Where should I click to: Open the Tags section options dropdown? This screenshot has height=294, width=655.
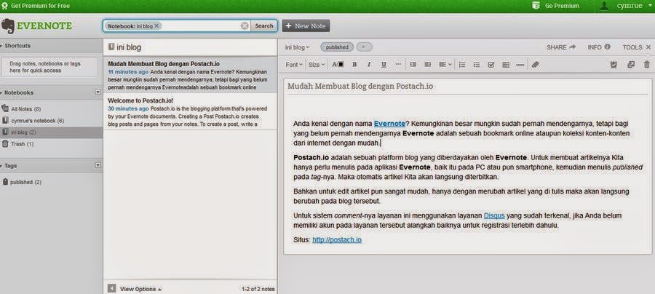click(x=98, y=165)
